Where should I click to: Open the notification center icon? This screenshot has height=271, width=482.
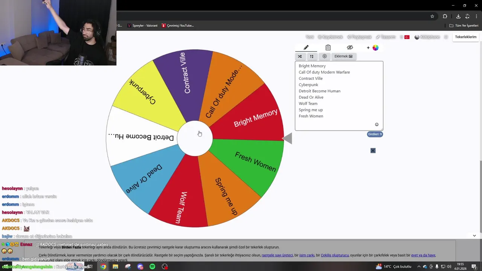(474, 266)
